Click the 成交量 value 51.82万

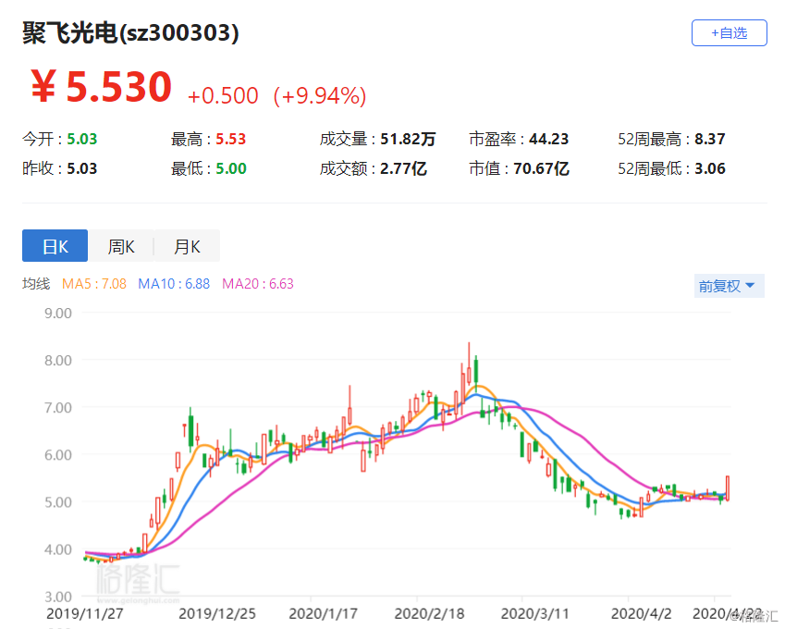coord(408,139)
